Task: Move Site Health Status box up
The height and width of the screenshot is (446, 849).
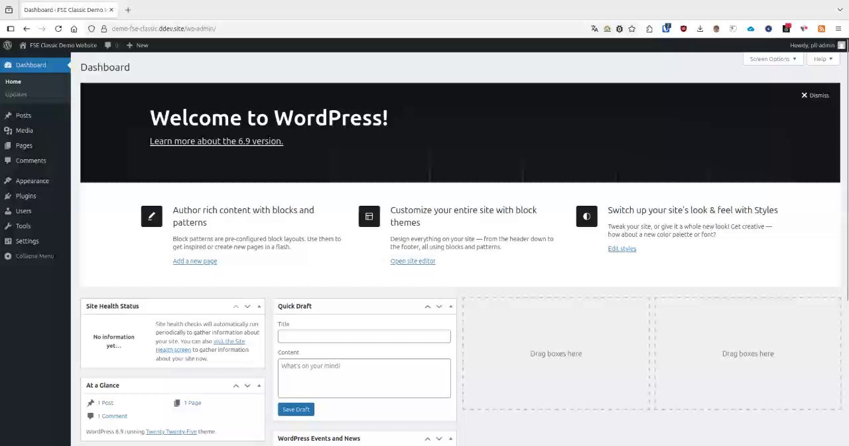Action: pyautogui.click(x=236, y=307)
